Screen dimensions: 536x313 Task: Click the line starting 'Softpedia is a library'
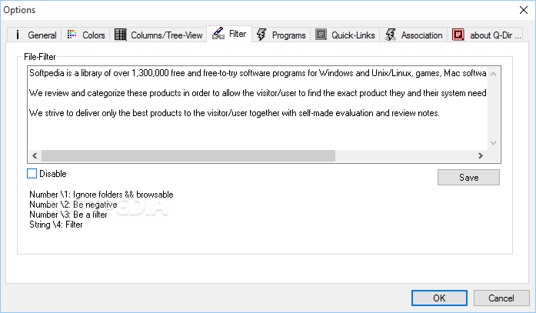tap(258, 73)
